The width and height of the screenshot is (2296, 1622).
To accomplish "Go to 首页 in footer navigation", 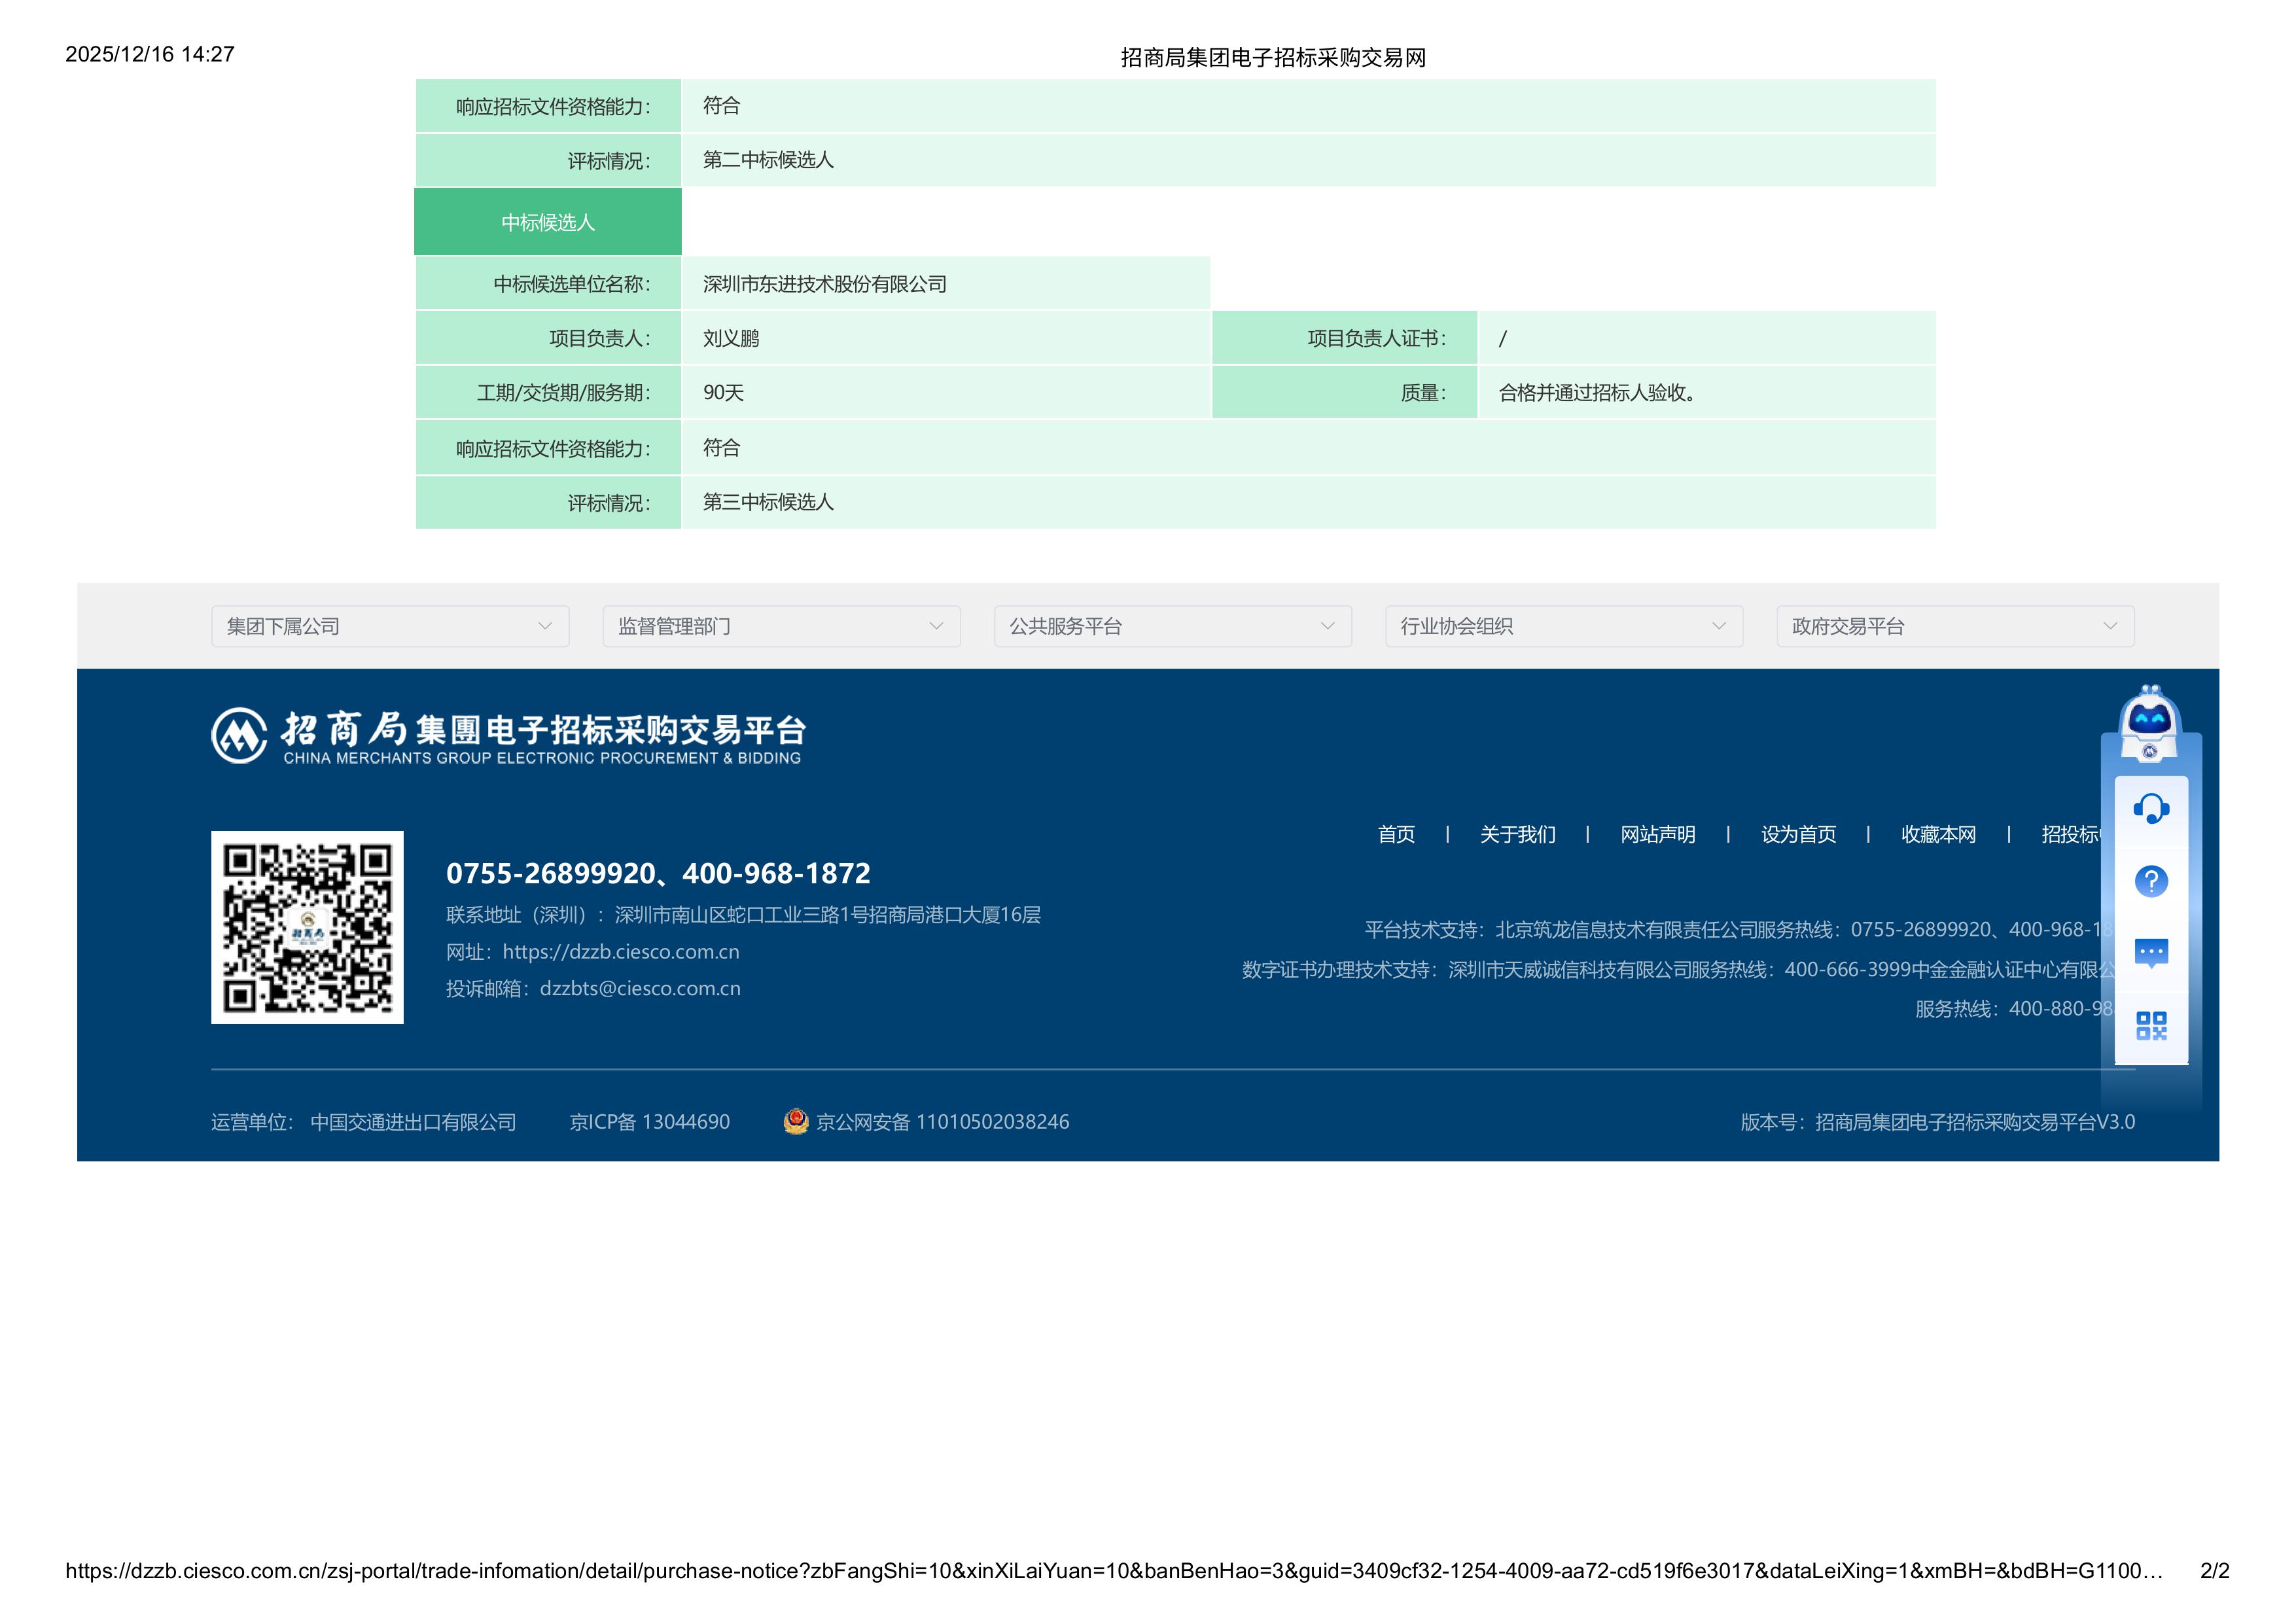I will [1396, 834].
